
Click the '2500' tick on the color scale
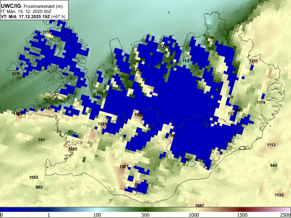(286, 215)
